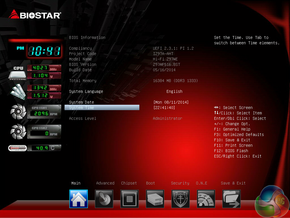290x218 pixels.
Task: Edit the date field [Mon 08/11/2014]
Action: [x=171, y=102]
